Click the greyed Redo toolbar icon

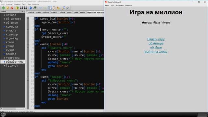[x=45, y=8]
